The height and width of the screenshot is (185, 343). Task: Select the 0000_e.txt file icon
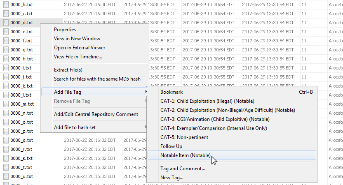(x=6, y=32)
